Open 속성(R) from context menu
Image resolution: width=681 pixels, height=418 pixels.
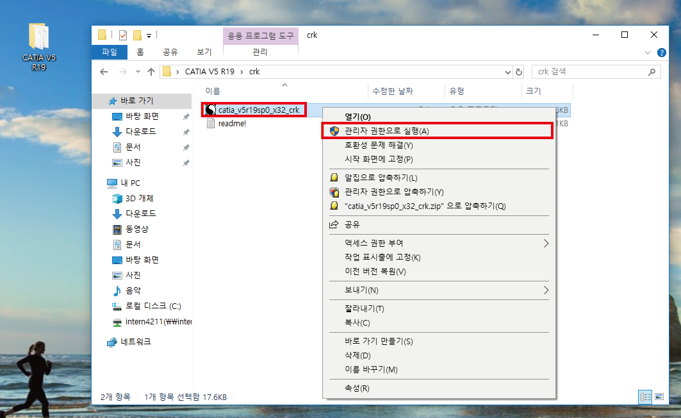[439, 388]
